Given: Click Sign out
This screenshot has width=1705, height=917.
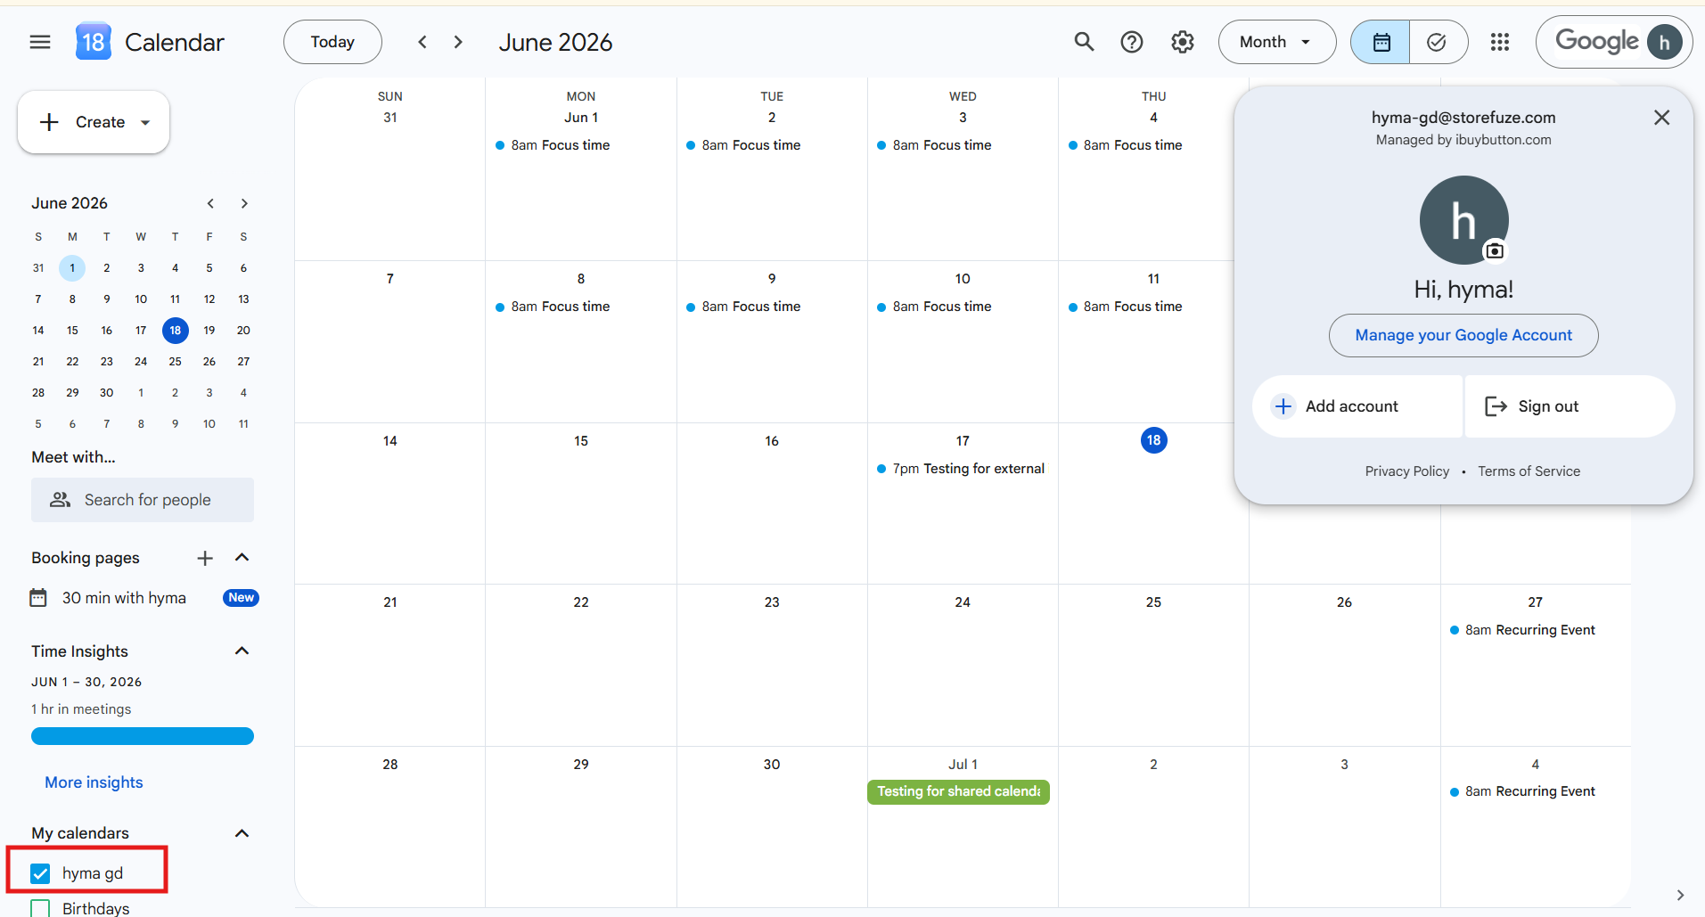Looking at the screenshot, I should (x=1570, y=406).
